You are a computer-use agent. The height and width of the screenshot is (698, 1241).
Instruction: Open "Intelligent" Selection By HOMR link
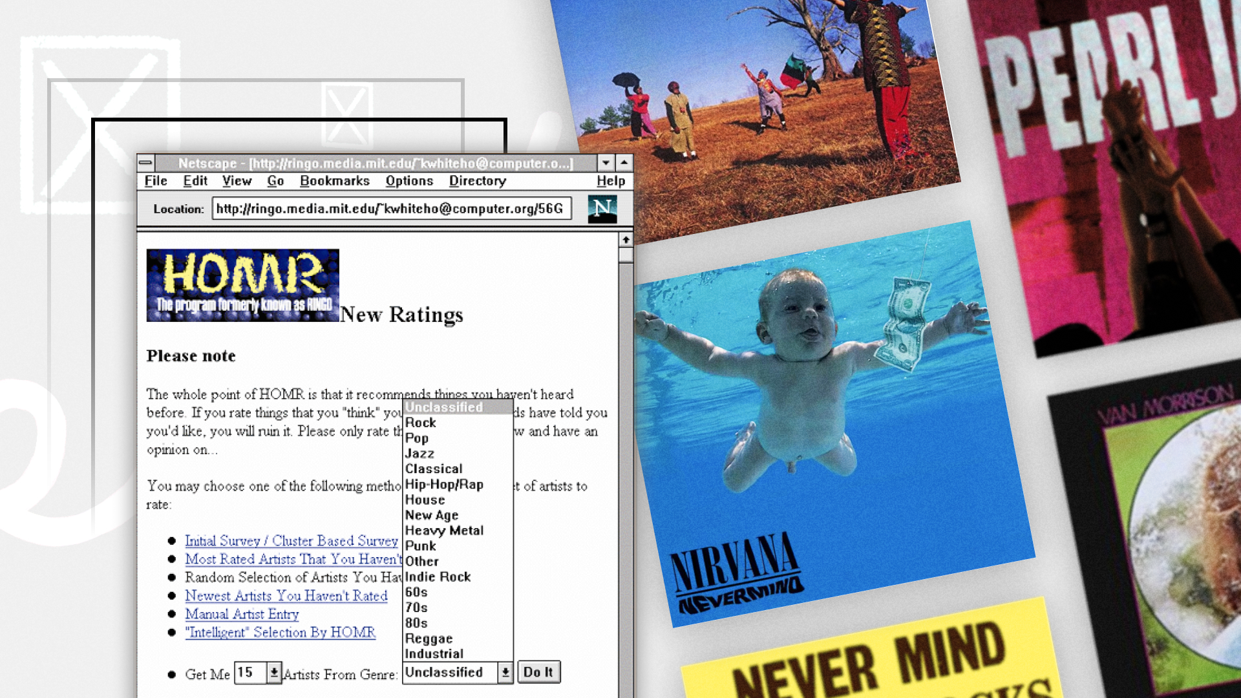tap(280, 632)
